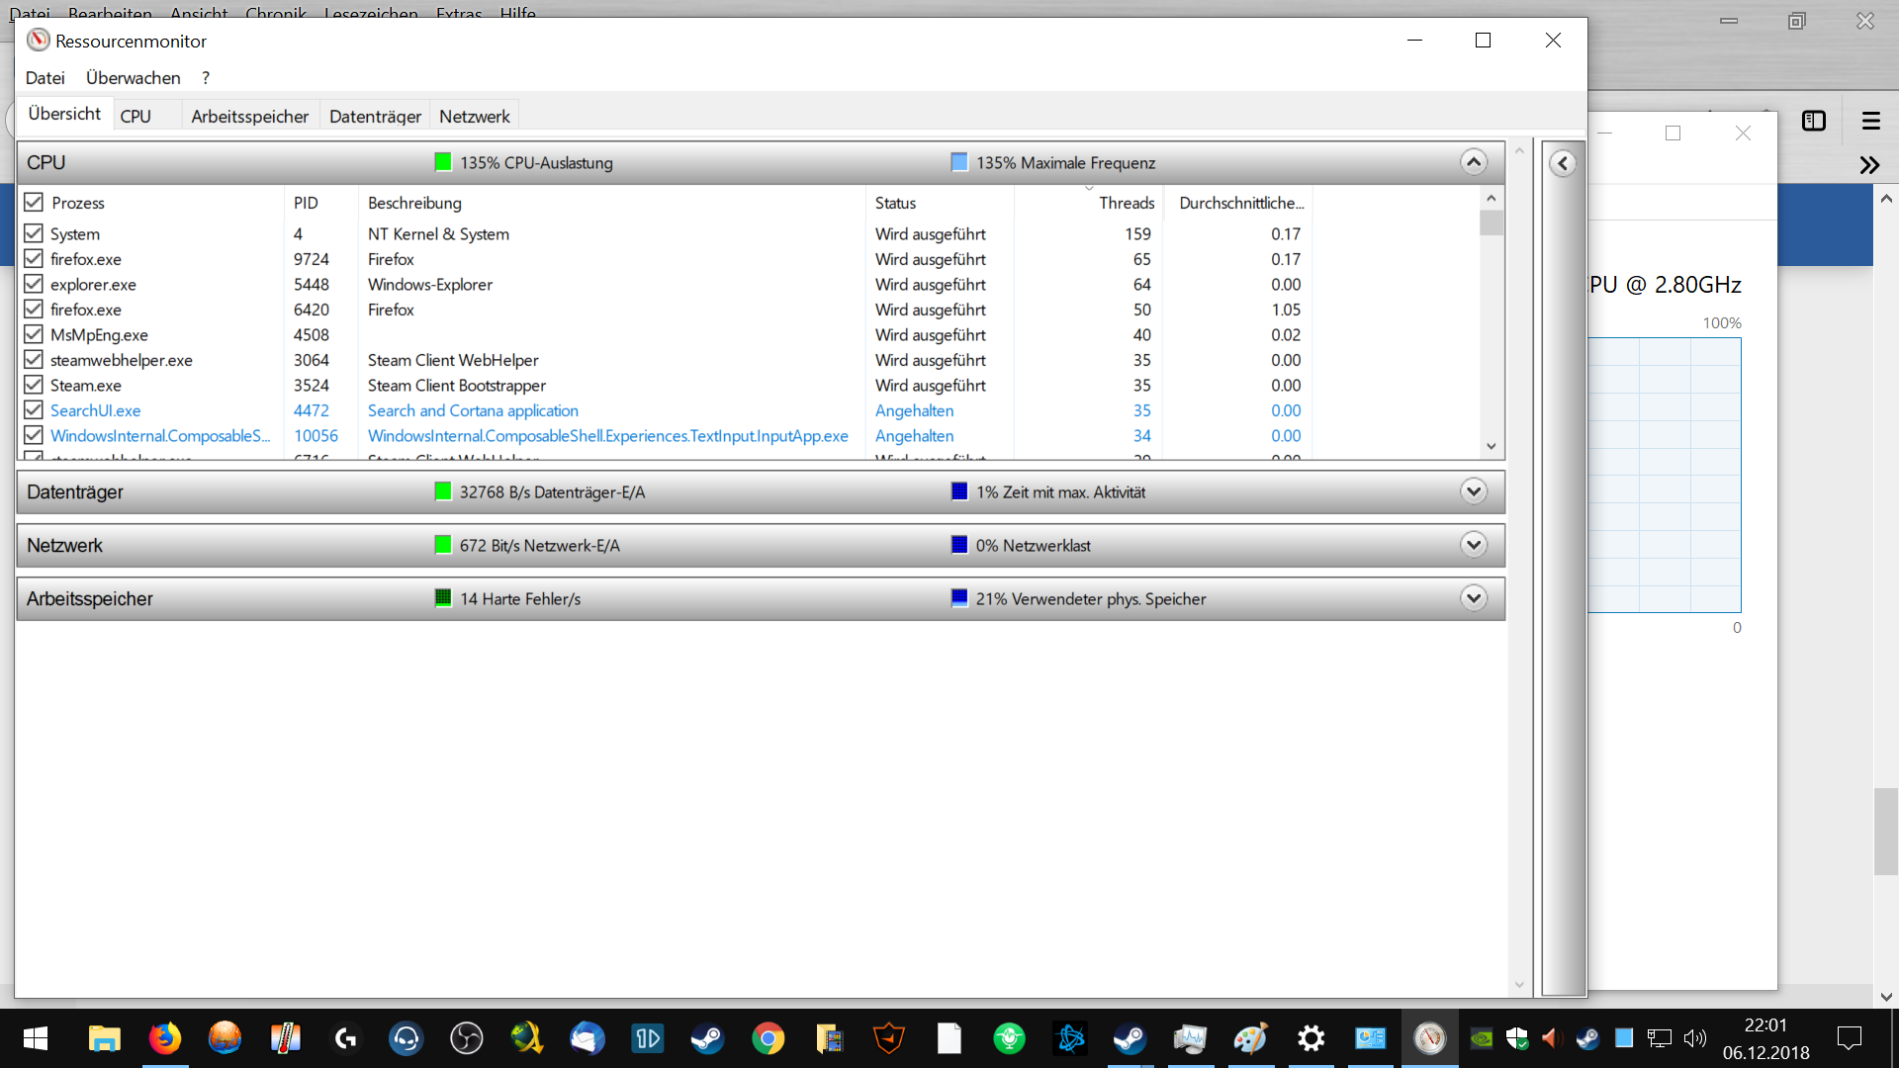Open Steam from the taskbar
The width and height of the screenshot is (1899, 1068).
point(707,1038)
